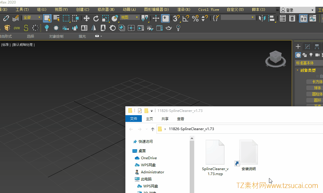Toggle the 3D Snaps button
The width and height of the screenshot is (323, 193).
coord(176,19)
